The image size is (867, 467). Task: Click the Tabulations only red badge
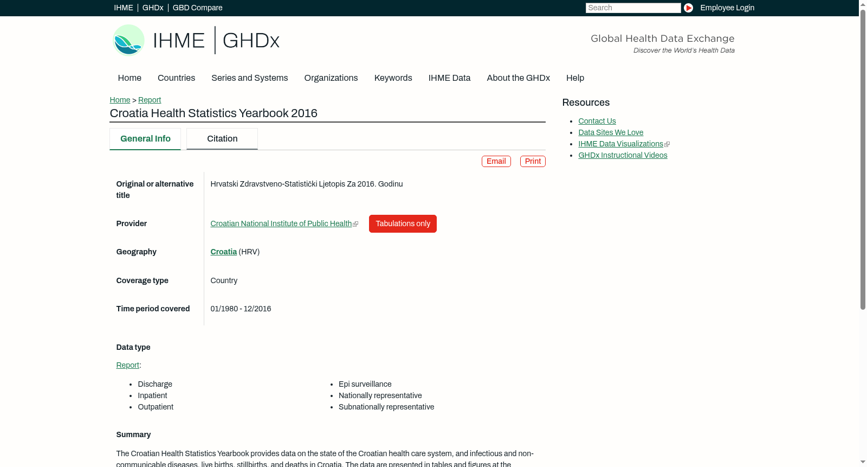point(403,223)
